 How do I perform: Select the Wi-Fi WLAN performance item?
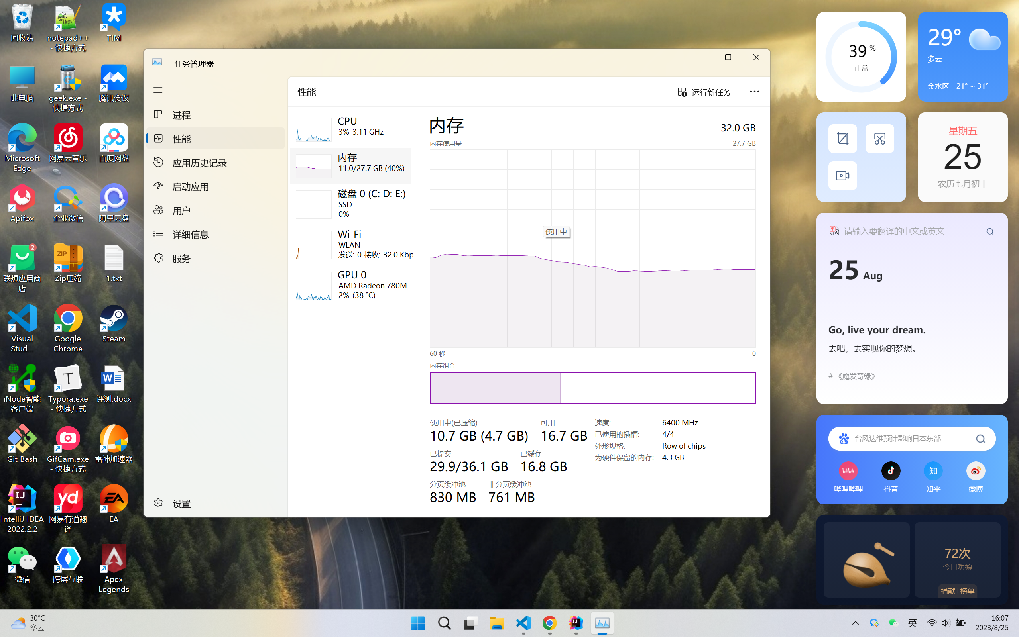(351, 245)
